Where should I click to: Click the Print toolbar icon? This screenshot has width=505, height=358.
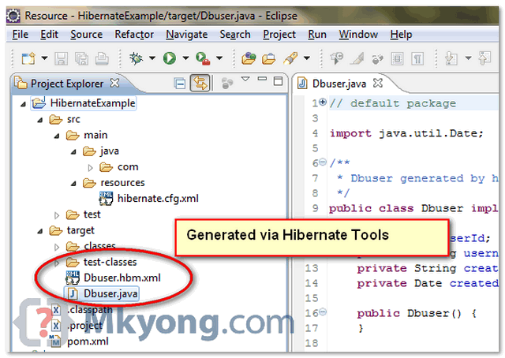click(102, 58)
